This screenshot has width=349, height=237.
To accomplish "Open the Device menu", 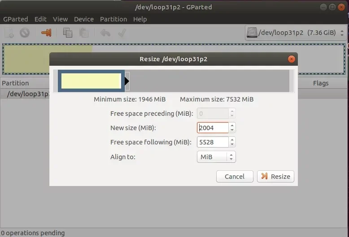I will click(x=84, y=19).
